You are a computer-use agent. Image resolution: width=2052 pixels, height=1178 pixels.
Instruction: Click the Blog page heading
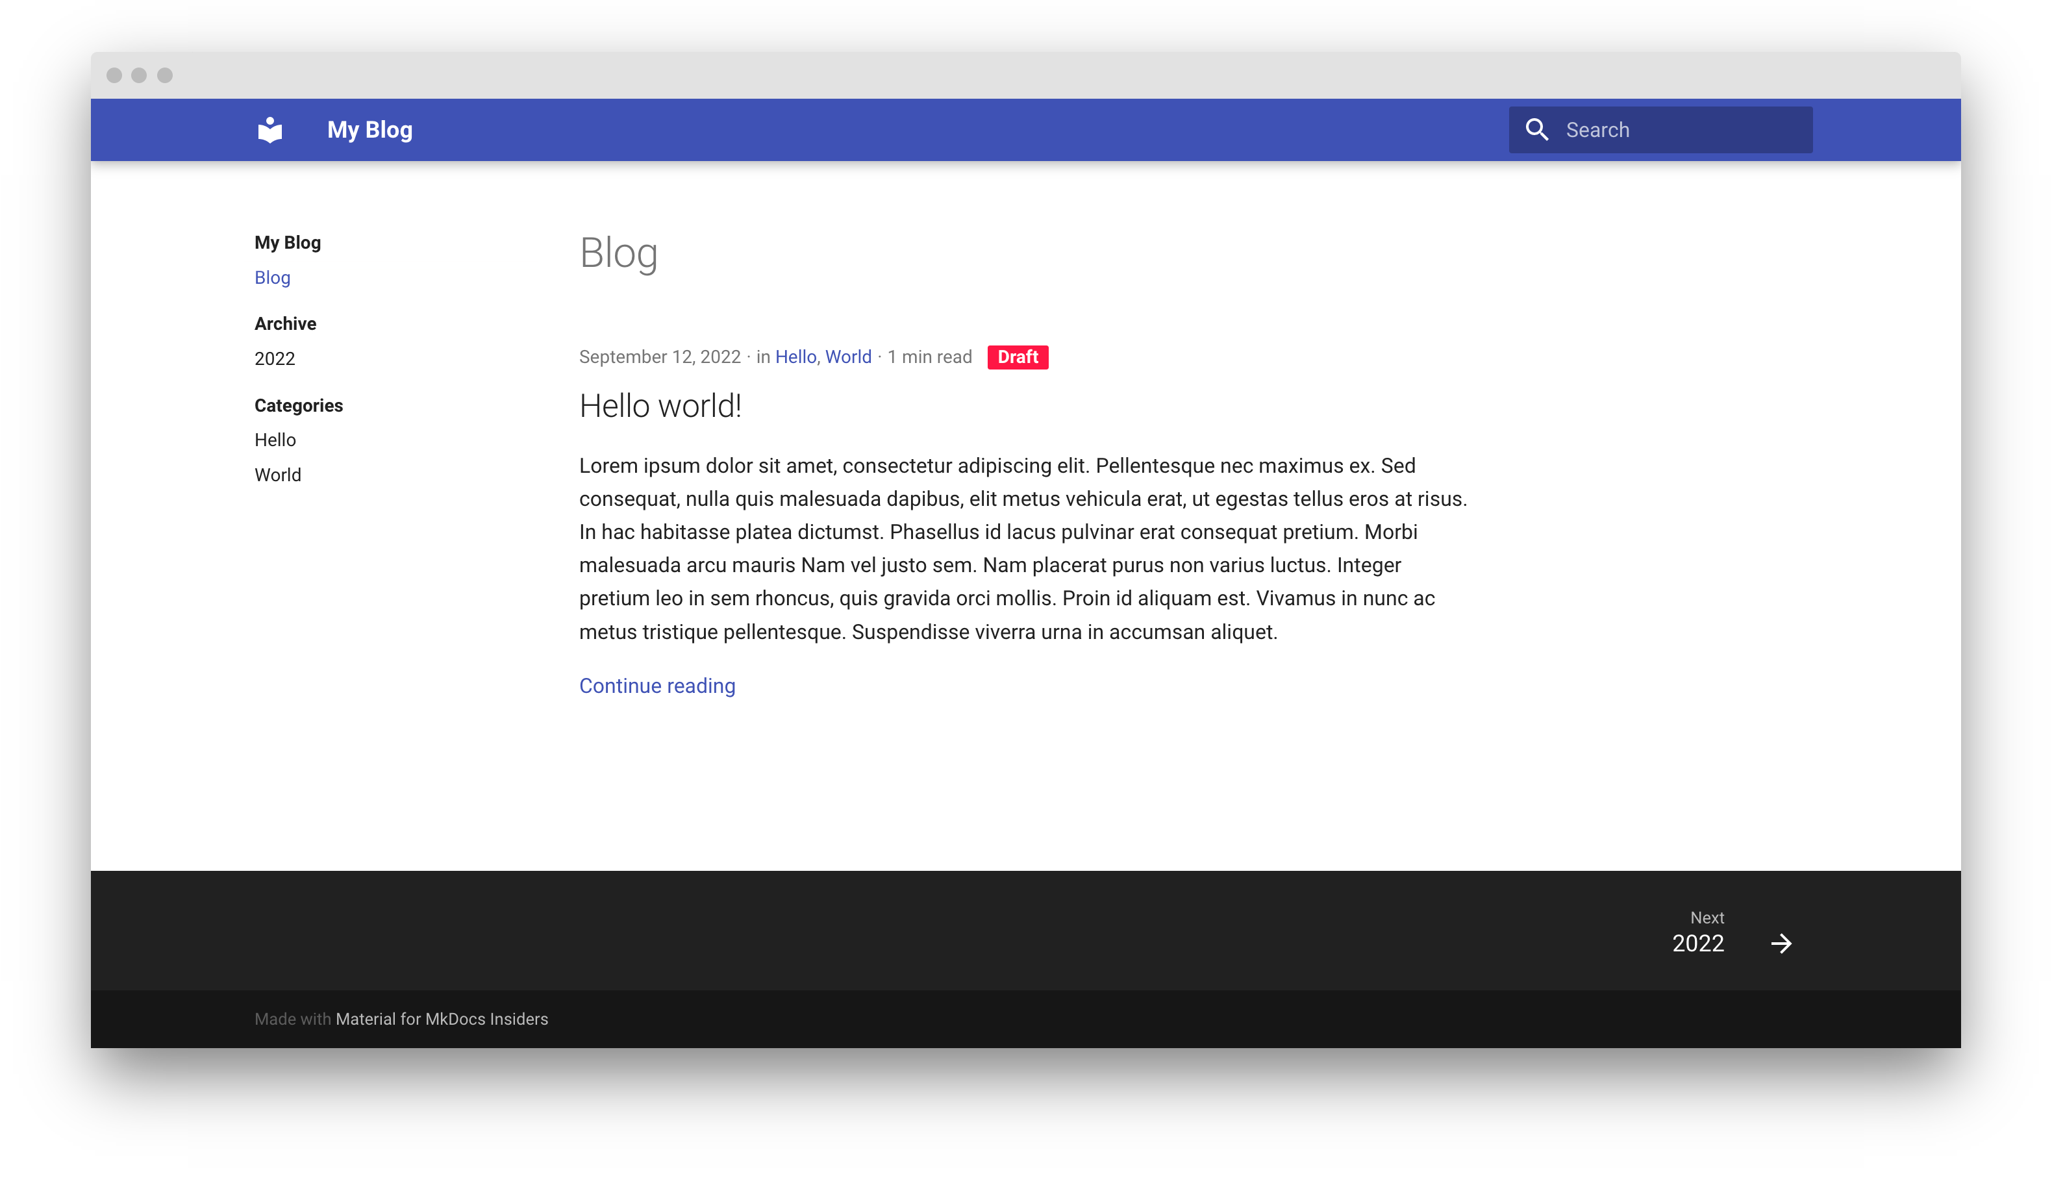coord(618,253)
